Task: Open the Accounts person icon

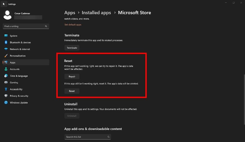Action: pyautogui.click(x=6, y=69)
